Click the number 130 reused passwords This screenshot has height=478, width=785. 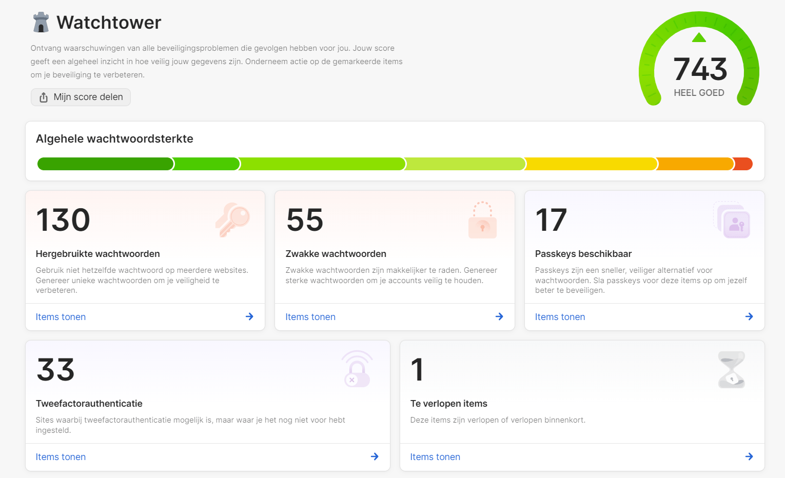point(63,220)
